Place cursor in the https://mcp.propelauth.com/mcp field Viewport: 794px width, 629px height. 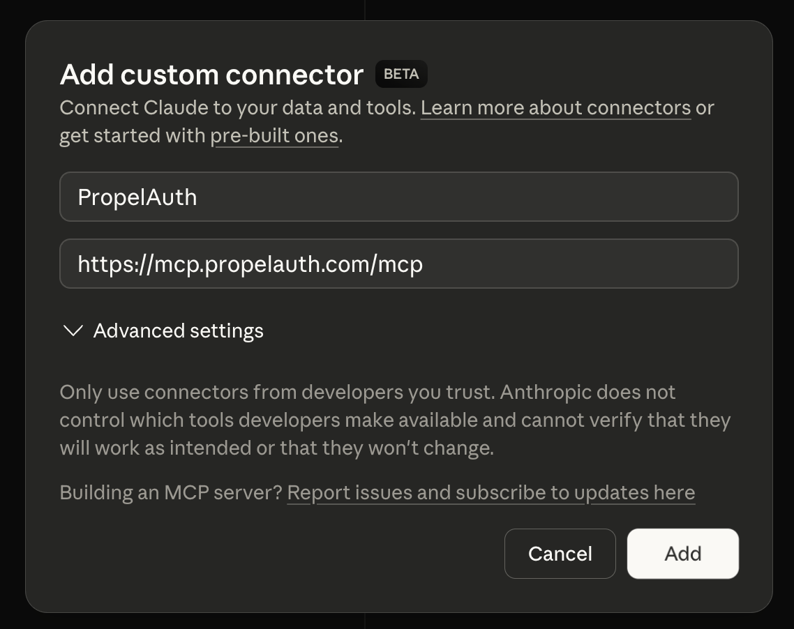click(x=398, y=264)
